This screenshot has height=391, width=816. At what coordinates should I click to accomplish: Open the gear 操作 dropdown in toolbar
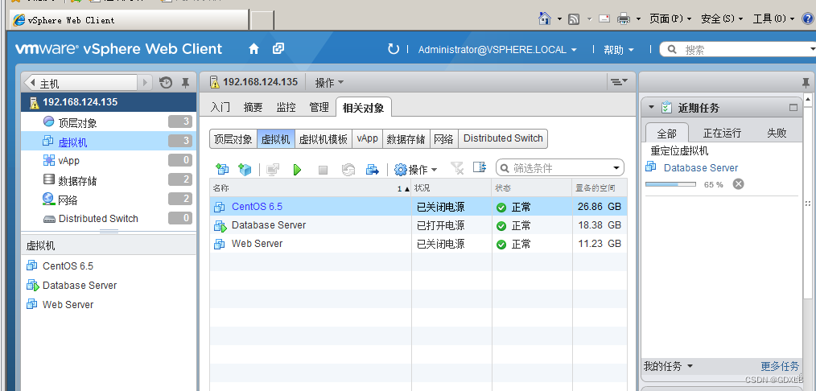[x=415, y=170]
